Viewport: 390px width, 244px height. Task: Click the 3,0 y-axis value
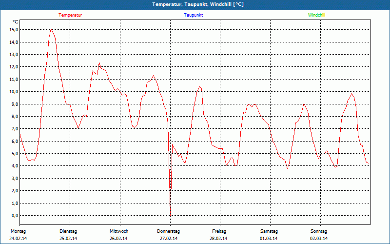coord(15,178)
